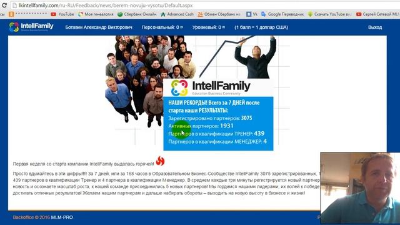
Task: Log out using the Выход link
Action: pyautogui.click(x=375, y=27)
